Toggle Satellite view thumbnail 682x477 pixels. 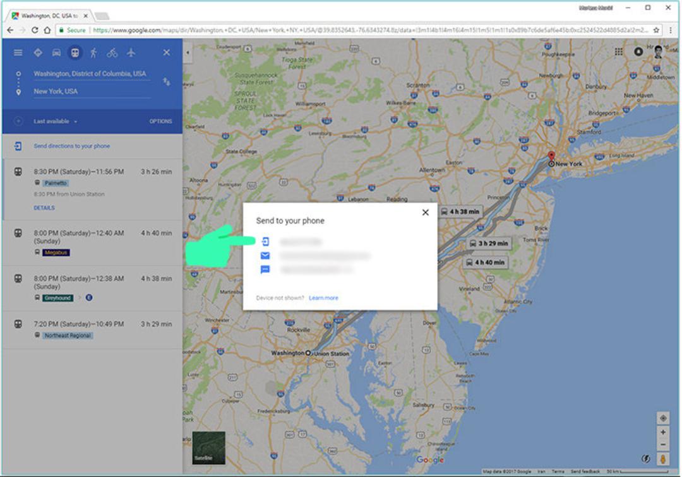[209, 448]
